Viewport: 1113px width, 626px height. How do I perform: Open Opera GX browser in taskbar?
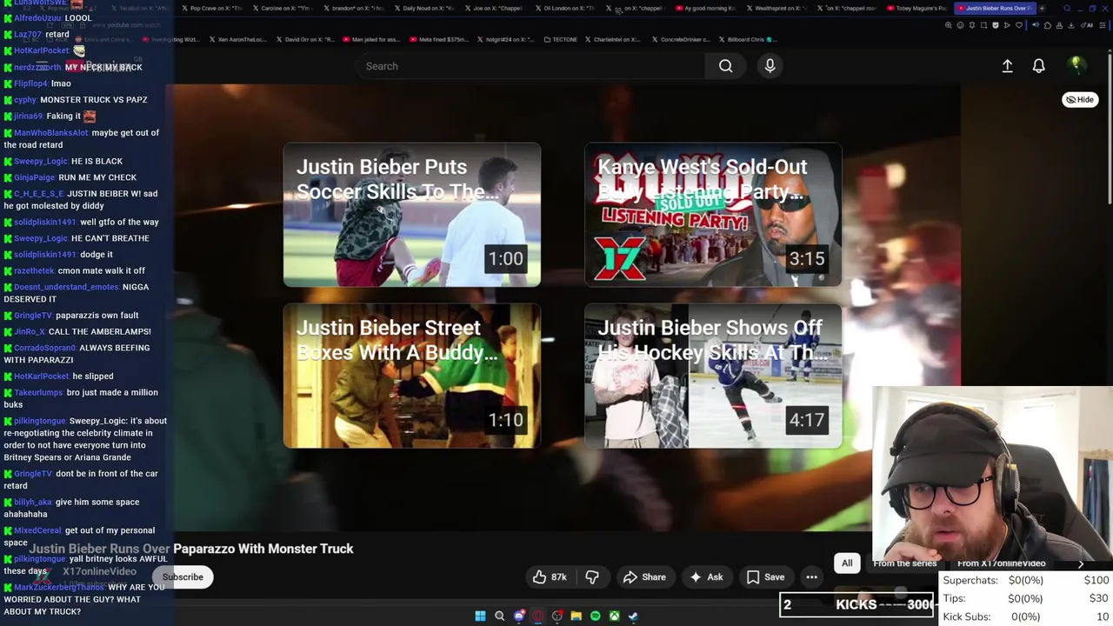click(538, 616)
